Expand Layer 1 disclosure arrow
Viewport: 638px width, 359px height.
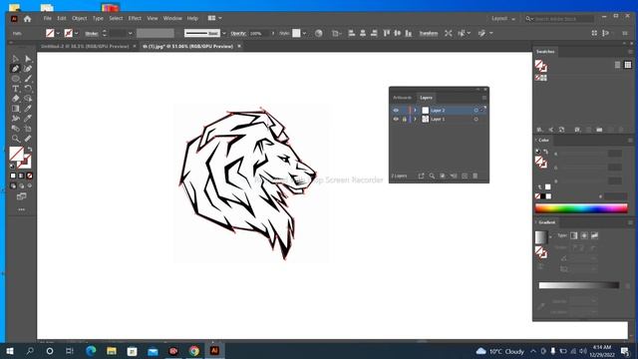click(415, 120)
